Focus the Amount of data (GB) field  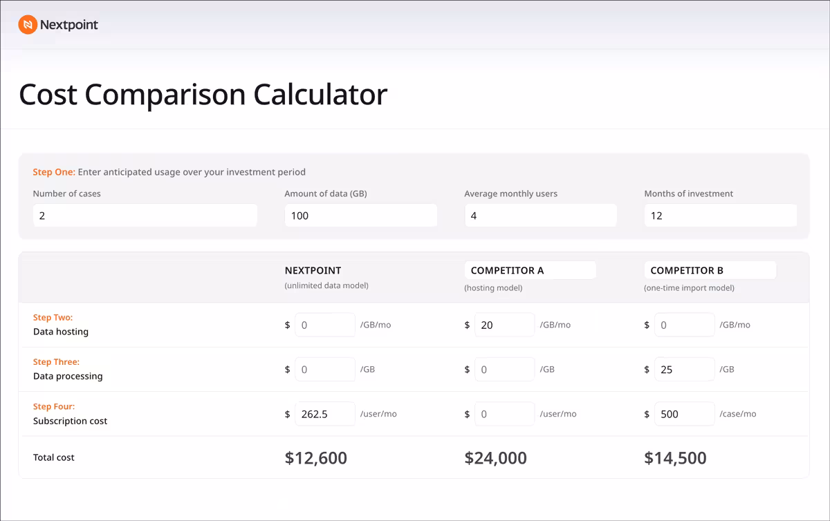point(361,216)
